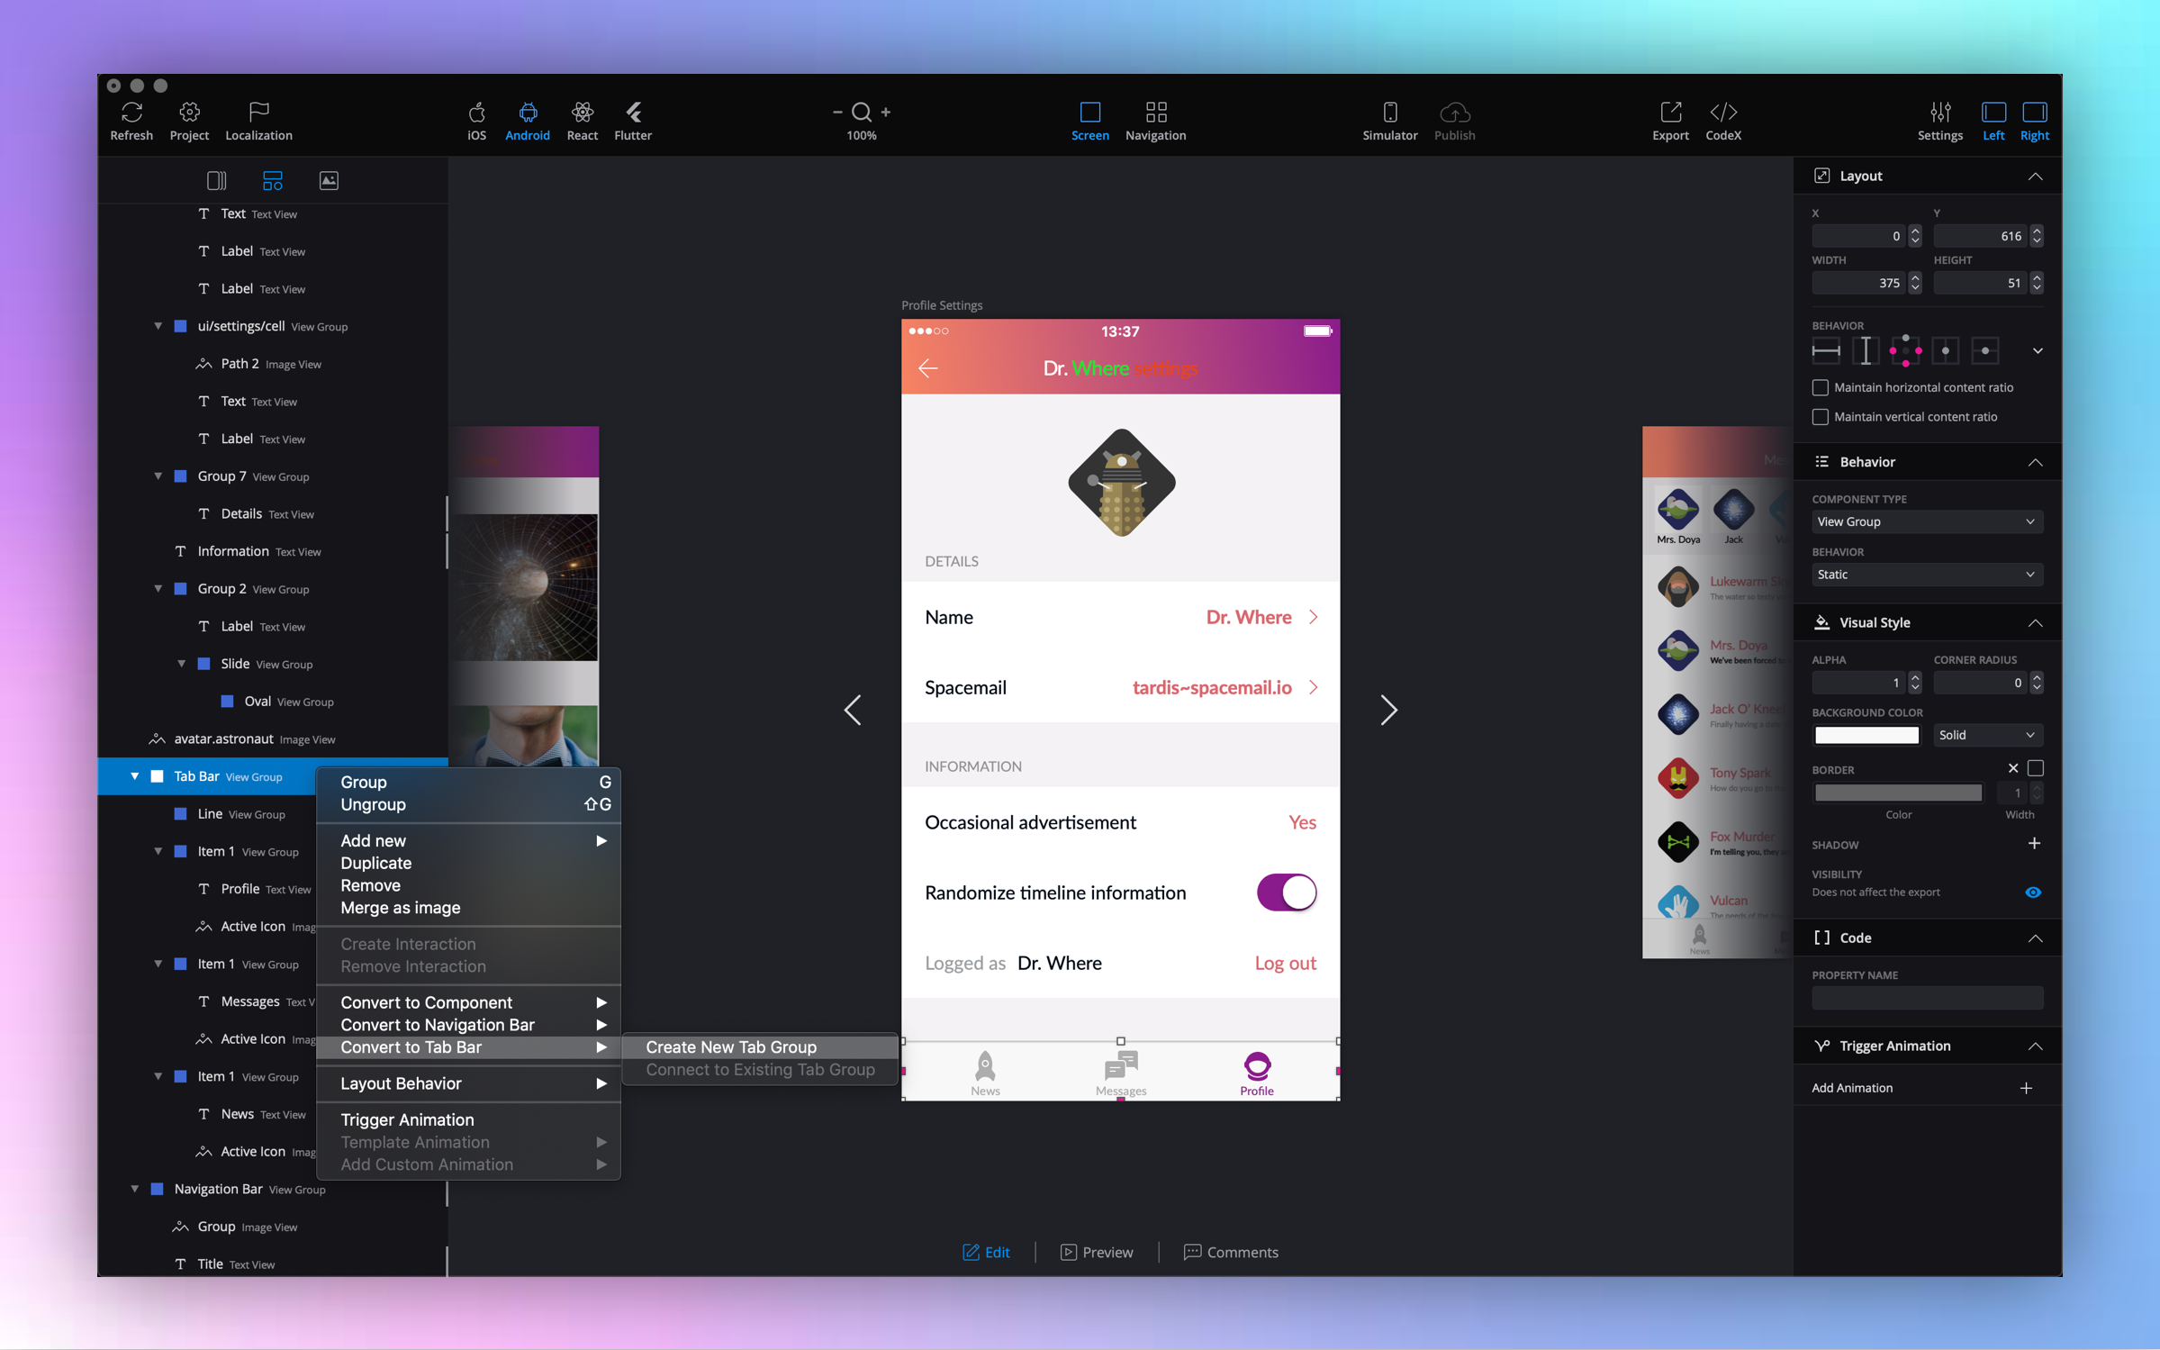2160x1350 pixels.
Task: Toggle the Right panel
Action: tap(2034, 113)
